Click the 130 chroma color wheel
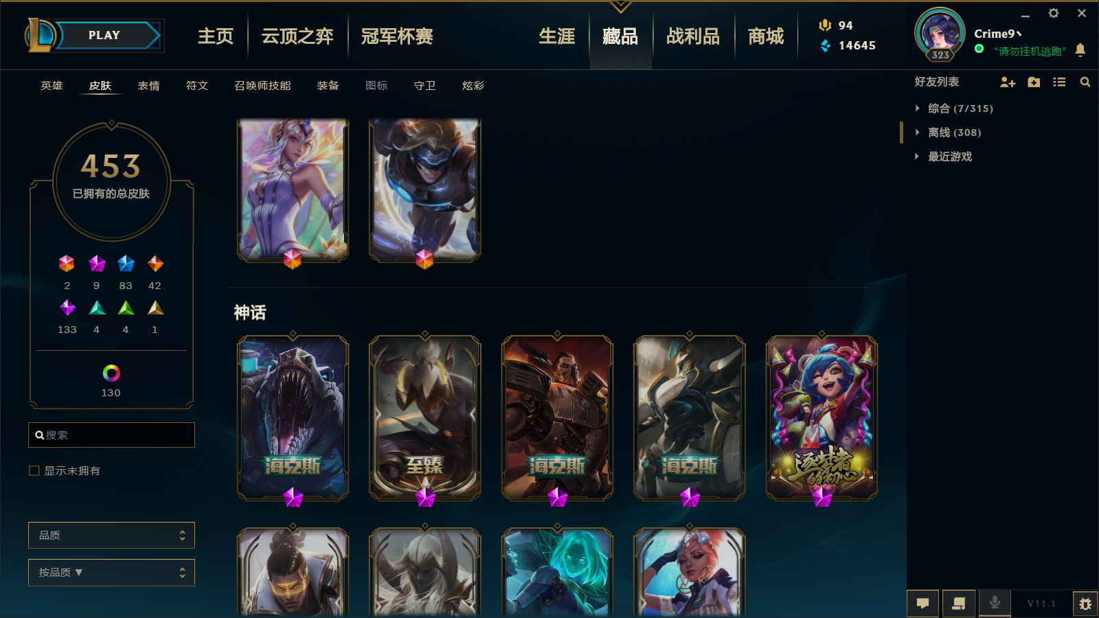Viewport: 1099px width, 618px height. (111, 373)
